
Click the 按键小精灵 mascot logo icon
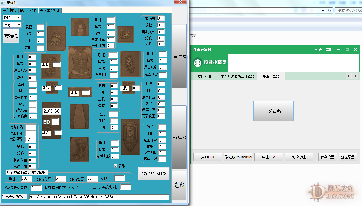coord(198,62)
